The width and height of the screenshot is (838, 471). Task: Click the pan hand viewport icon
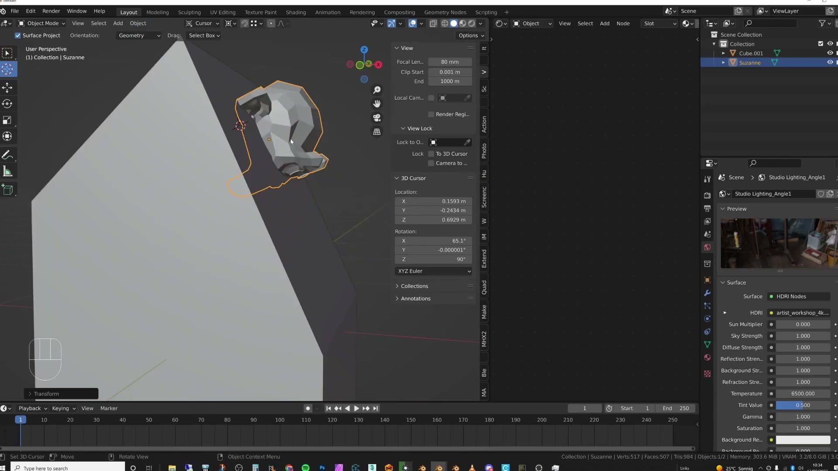(x=377, y=104)
